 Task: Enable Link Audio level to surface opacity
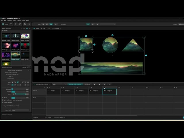pos(3,100)
